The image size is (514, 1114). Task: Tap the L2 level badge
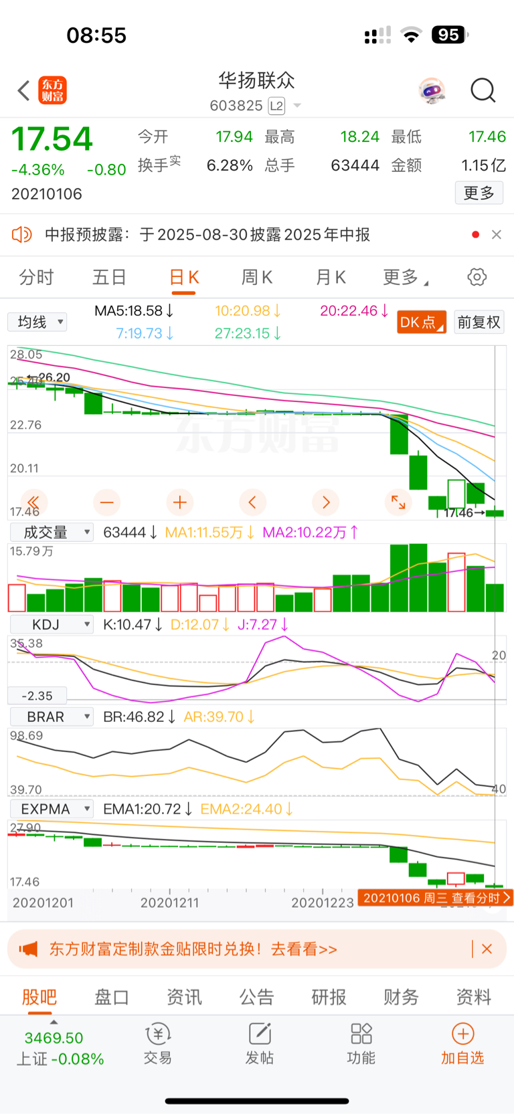coord(276,106)
